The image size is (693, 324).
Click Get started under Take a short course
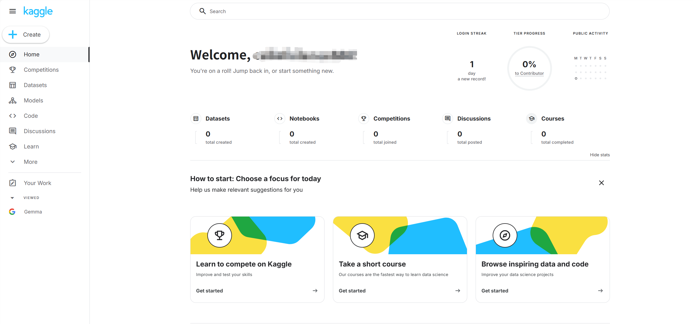click(x=352, y=291)
